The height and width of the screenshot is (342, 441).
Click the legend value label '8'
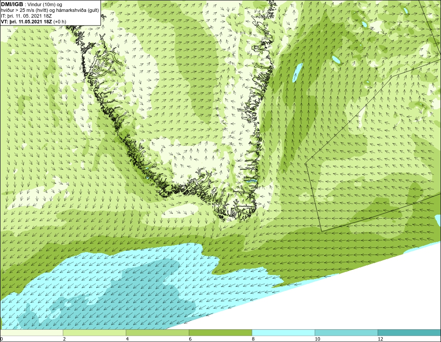tap(254, 339)
